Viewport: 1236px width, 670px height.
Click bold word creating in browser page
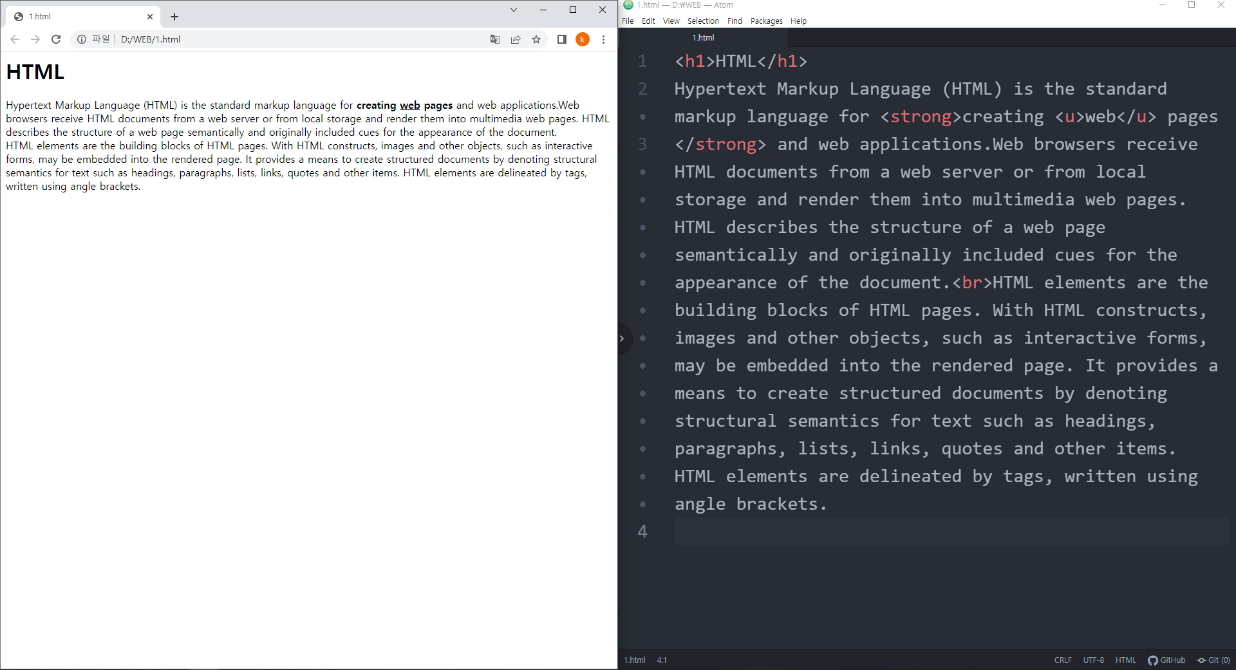(377, 106)
